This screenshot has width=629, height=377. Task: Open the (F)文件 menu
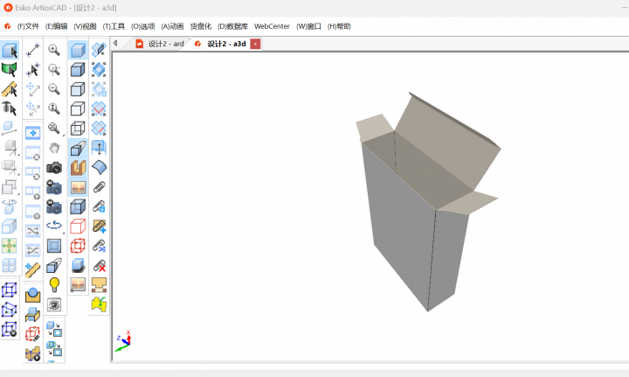coord(28,26)
